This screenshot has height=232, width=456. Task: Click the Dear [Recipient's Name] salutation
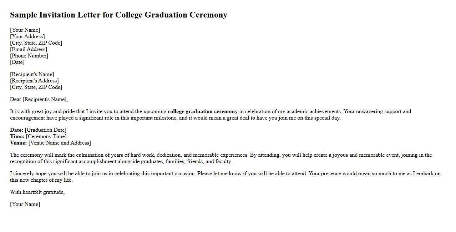tap(39, 99)
